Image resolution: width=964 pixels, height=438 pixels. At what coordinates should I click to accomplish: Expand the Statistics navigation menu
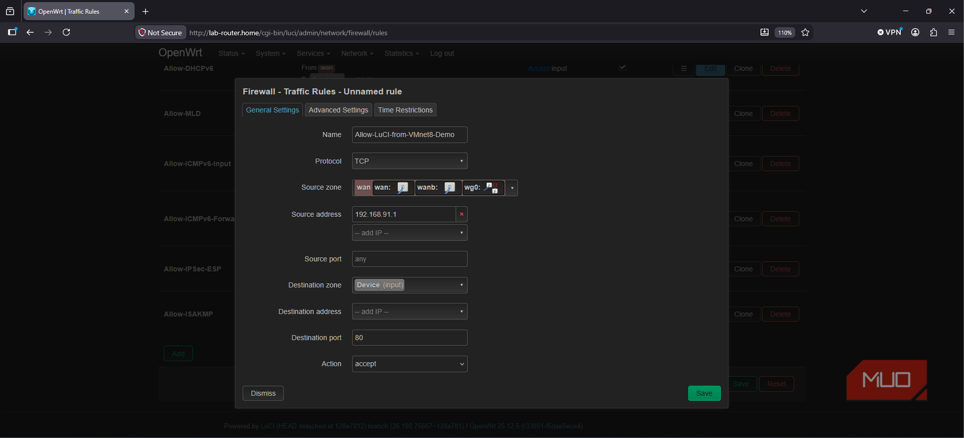[401, 53]
